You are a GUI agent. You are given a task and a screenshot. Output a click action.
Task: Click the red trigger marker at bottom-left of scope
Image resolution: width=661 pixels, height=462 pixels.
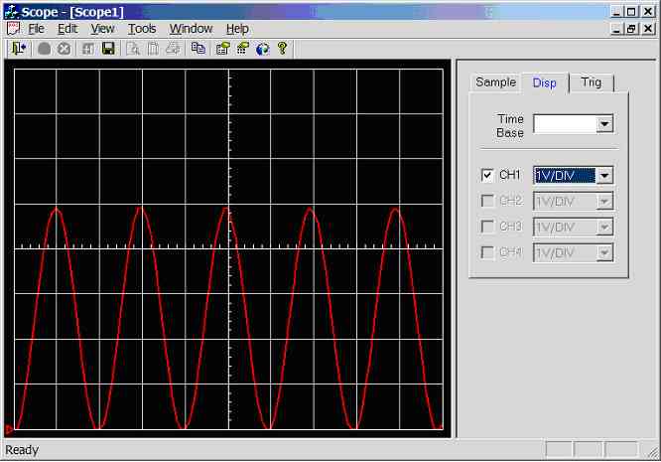point(9,429)
